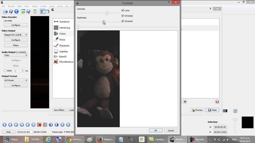Viewport: 255px width, 143px height.
Task: Click Close button in filter manager
Action: [212, 110]
